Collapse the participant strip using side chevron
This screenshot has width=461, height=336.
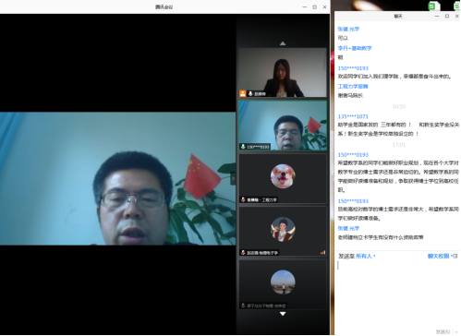[x=233, y=178]
